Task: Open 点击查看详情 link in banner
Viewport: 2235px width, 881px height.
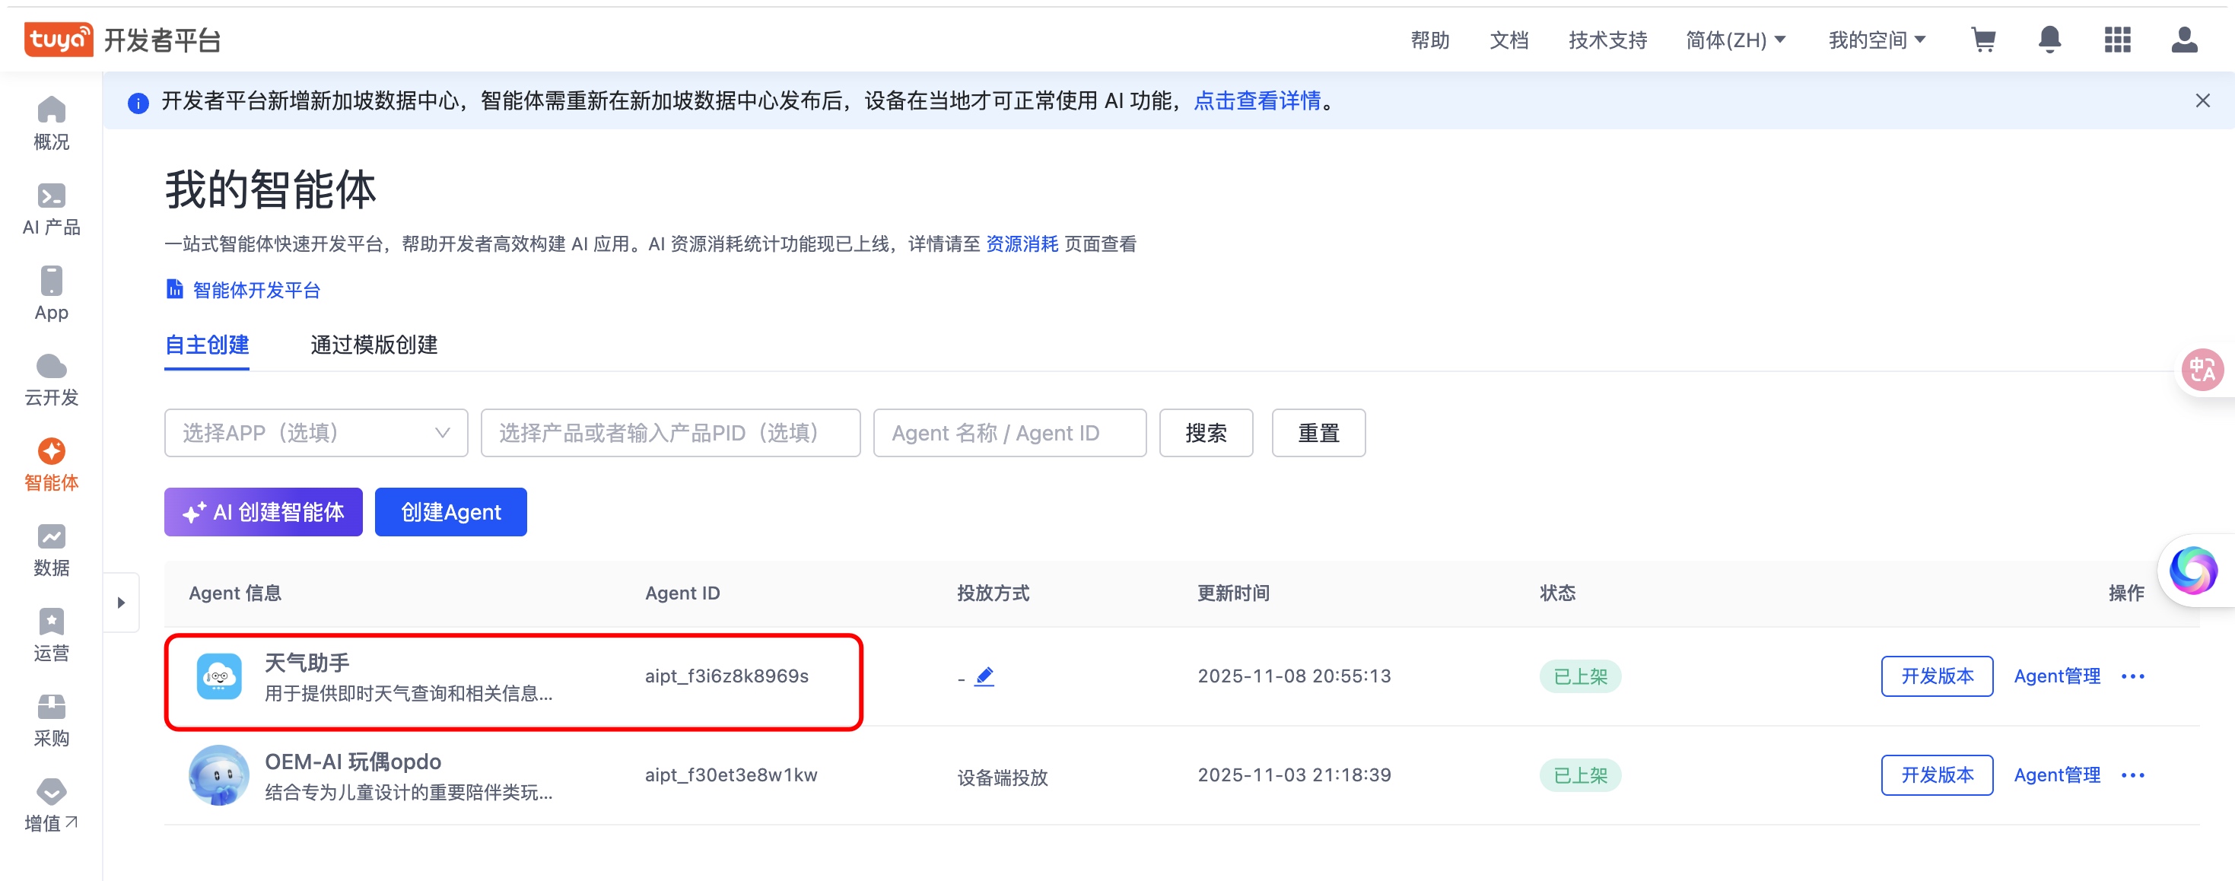Action: coord(1257,101)
